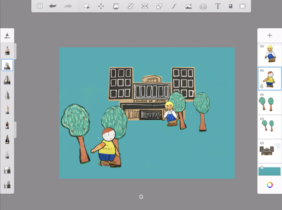
Task: Import an image with picture-plus icon
Action: 188,6
